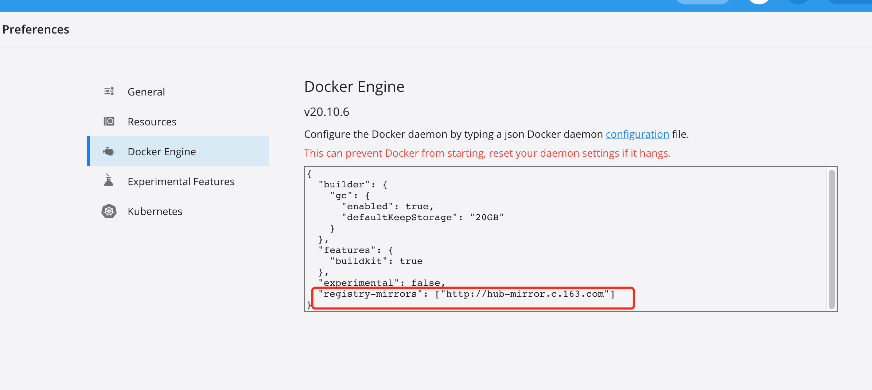Click the Resources disk icon
The image size is (872, 390).
point(109,121)
